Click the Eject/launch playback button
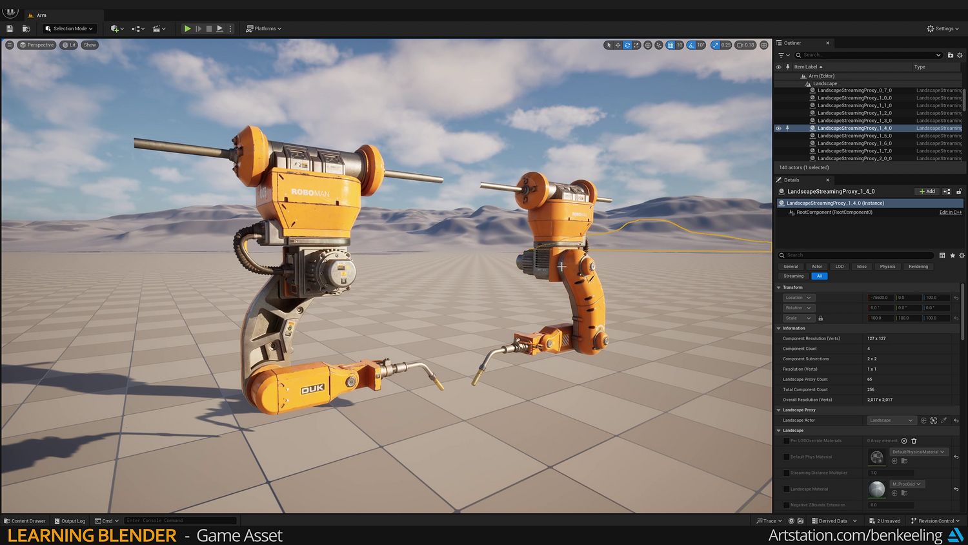Screen dimensions: 968x545 (x=219, y=28)
